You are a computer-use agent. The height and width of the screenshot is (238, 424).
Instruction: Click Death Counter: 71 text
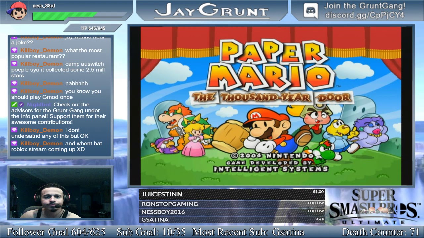click(381, 232)
